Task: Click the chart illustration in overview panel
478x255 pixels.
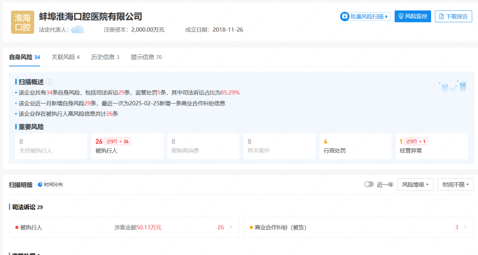Action: (x=453, y=86)
